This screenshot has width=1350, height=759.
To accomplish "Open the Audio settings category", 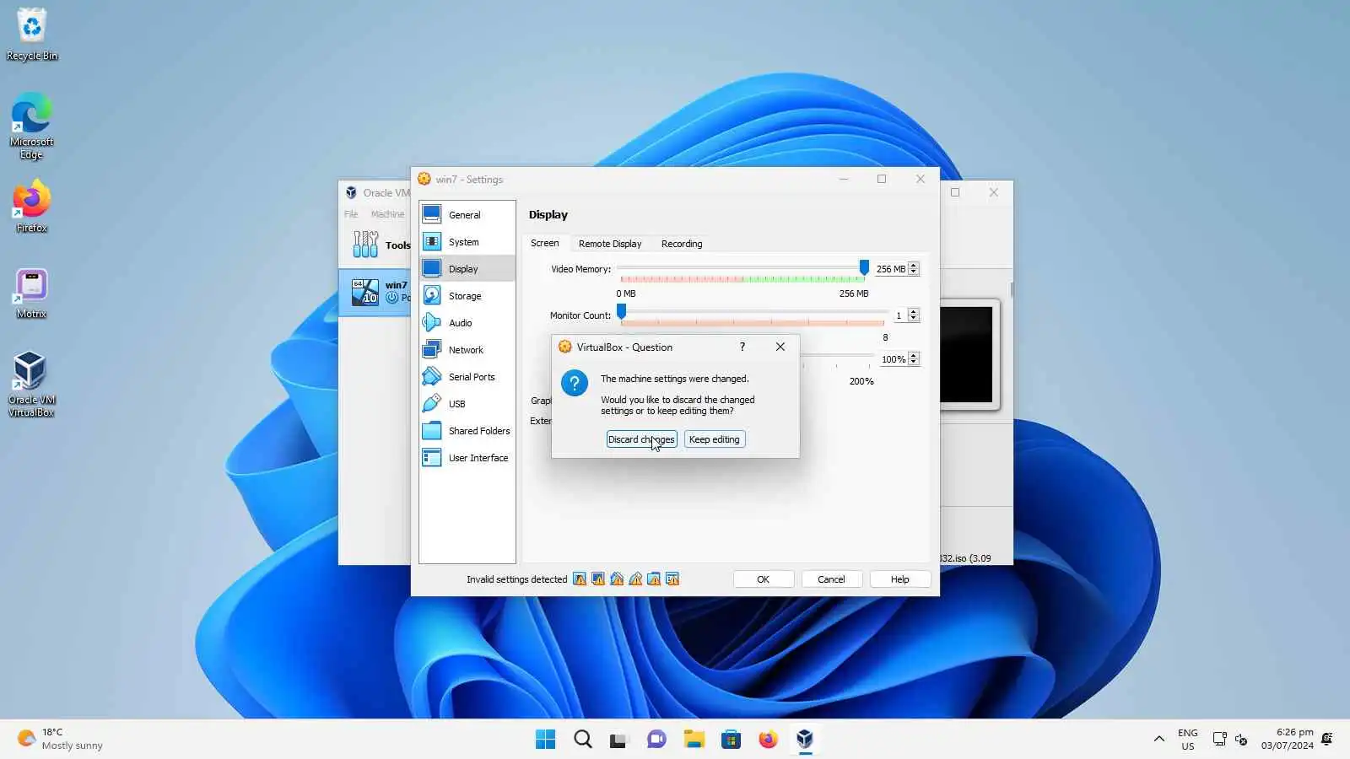I will tap(467, 323).
